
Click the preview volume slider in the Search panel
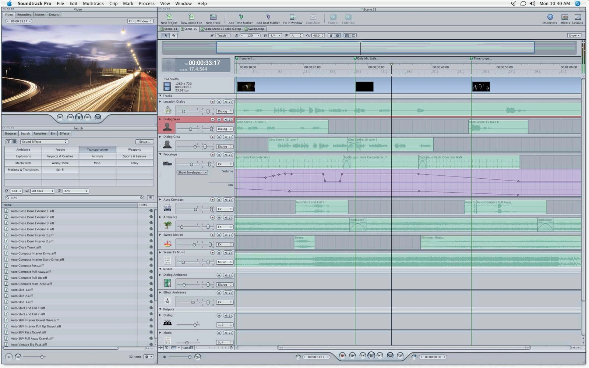[42, 357]
